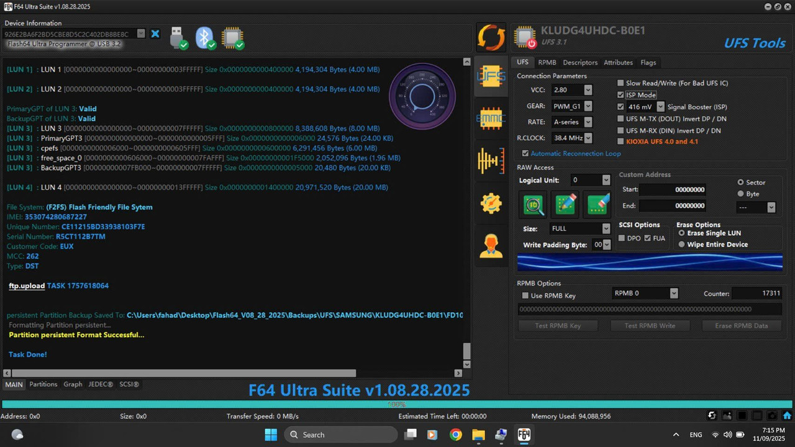Switch to the Attributes tab

(x=619, y=63)
